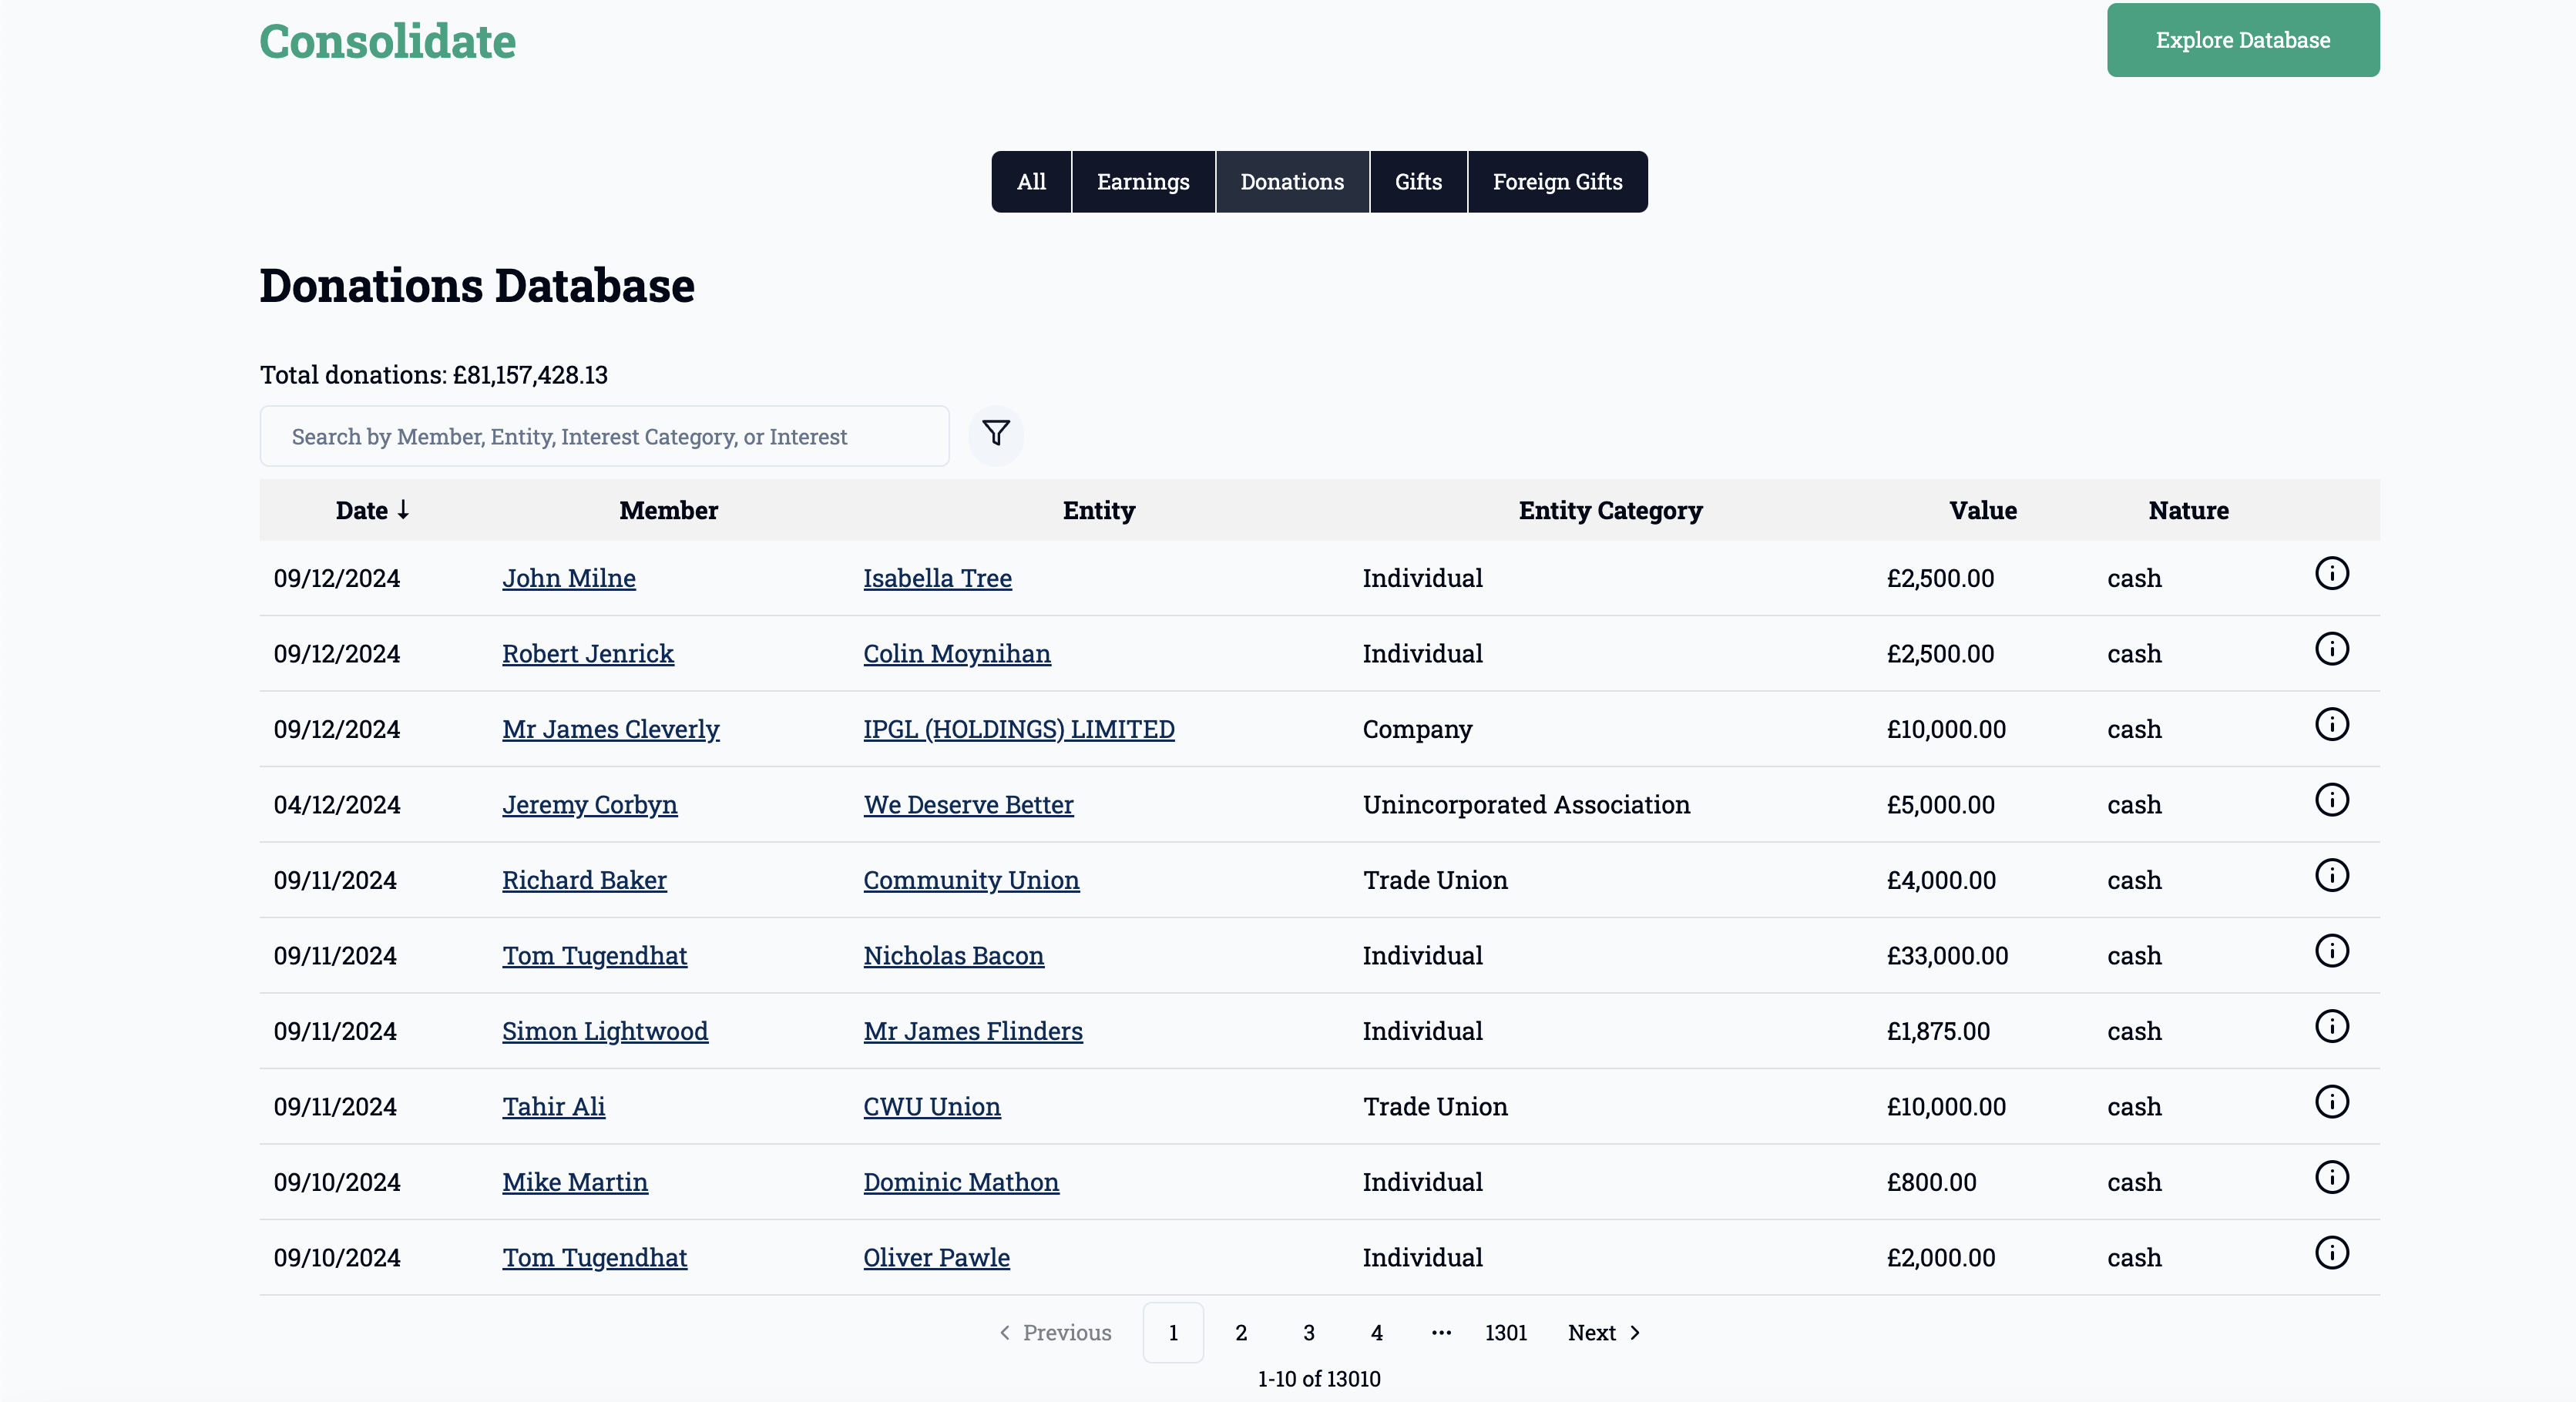Select the Foreign Gifts tab
Viewport: 2576px width, 1402px height.
pyautogui.click(x=1556, y=182)
